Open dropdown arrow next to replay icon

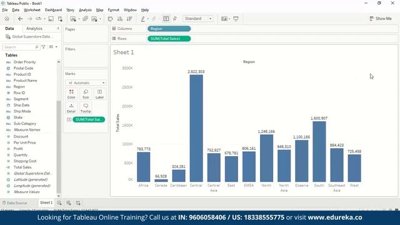pyautogui.click(x=44, y=19)
